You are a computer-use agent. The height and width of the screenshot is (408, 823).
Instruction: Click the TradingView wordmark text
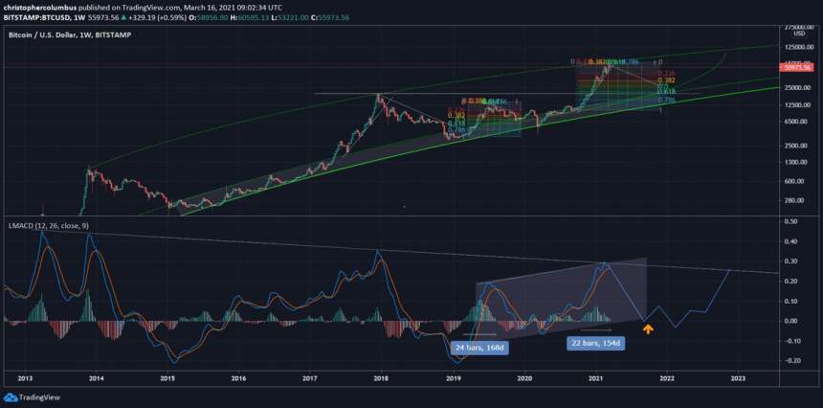pos(39,397)
